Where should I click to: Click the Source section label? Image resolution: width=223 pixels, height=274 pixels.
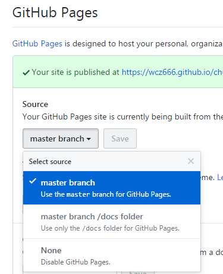coord(35,104)
